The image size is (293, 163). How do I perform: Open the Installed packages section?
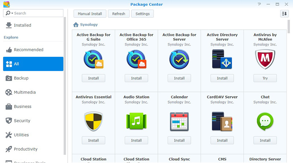pyautogui.click(x=22, y=25)
